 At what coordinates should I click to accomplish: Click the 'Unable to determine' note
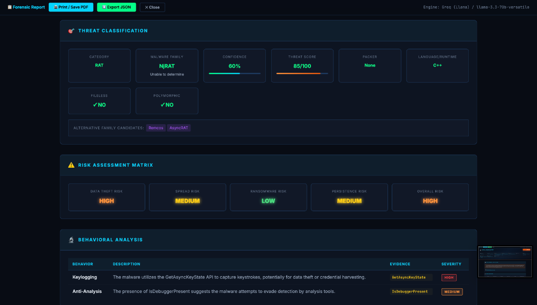(167, 74)
